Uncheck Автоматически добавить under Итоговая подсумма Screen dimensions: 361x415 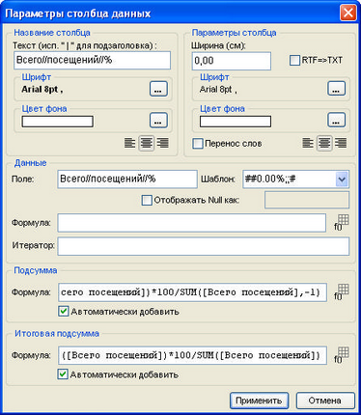tap(63, 374)
